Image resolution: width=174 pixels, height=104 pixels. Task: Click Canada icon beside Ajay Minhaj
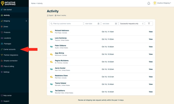(51, 54)
